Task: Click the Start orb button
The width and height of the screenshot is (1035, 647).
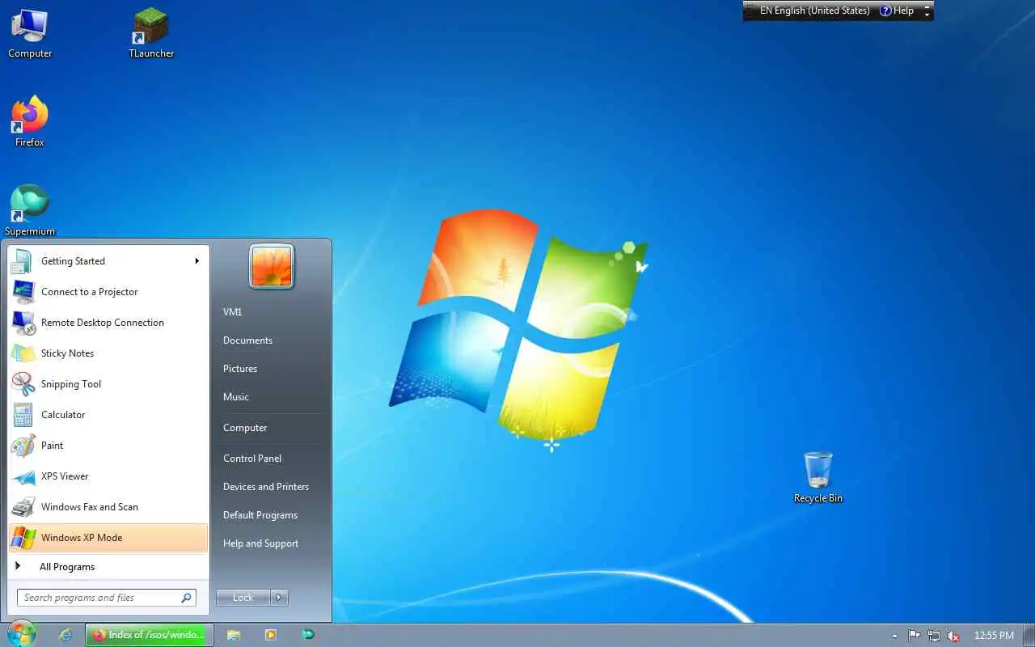Action: click(x=21, y=634)
